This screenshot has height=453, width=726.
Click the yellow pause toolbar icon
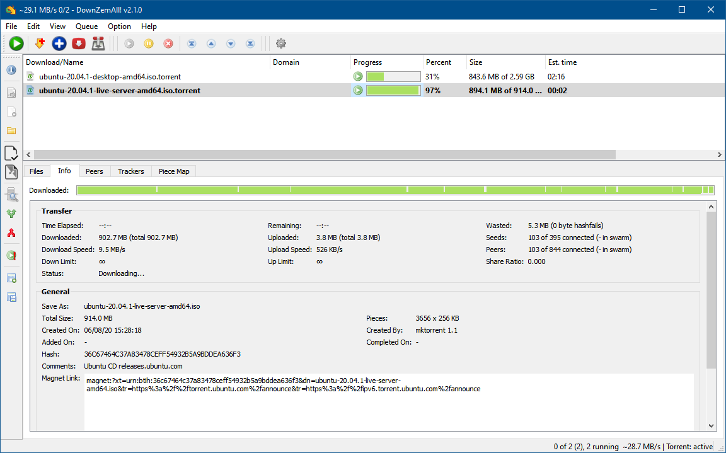(x=149, y=43)
